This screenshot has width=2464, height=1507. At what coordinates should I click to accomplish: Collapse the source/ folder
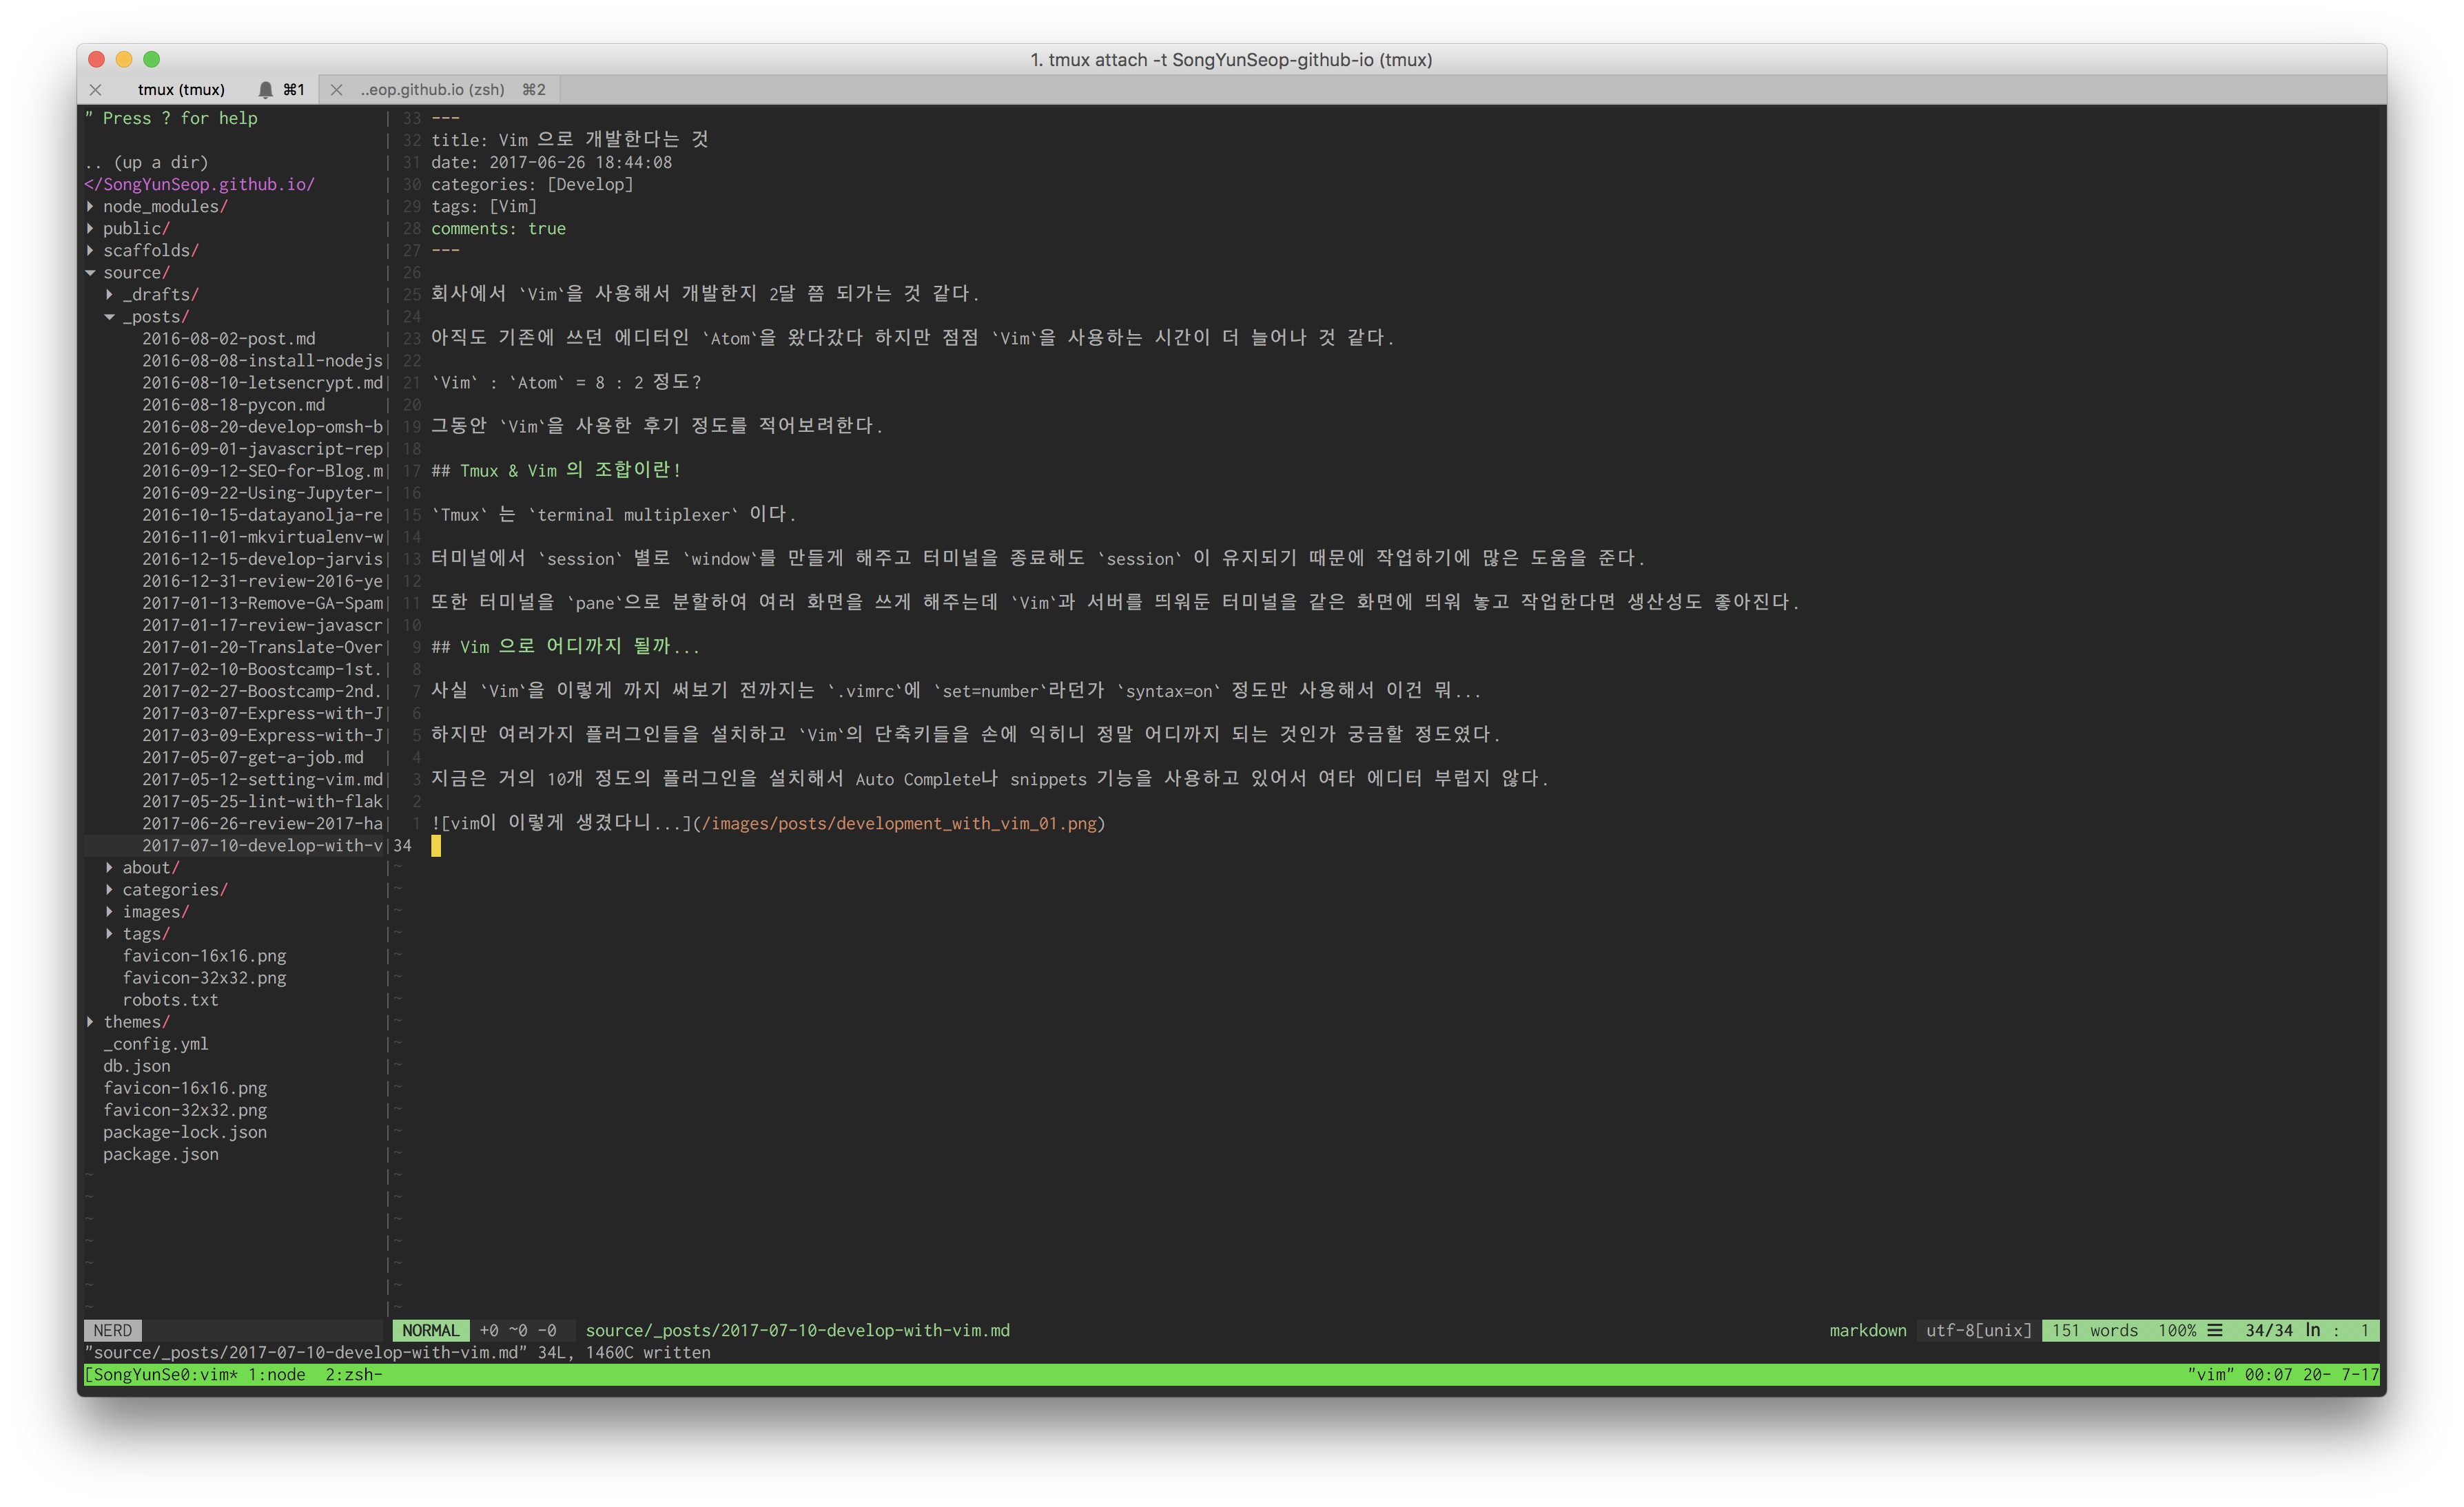pos(90,273)
